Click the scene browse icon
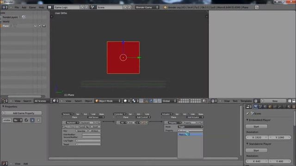The height and width of the screenshot is (166, 296). pyautogui.click(x=92, y=7)
